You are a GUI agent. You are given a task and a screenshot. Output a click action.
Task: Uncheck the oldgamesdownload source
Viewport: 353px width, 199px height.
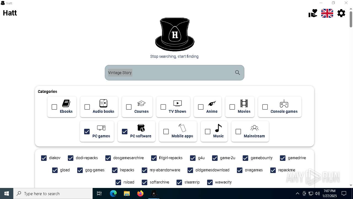(x=190, y=170)
